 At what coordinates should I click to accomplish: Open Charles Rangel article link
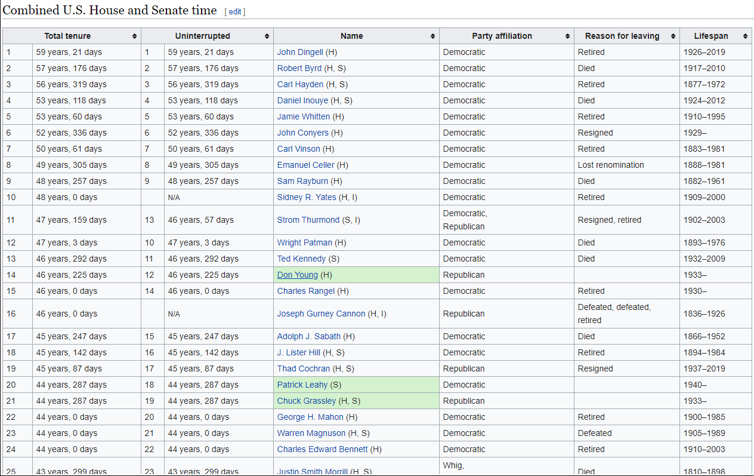click(306, 291)
